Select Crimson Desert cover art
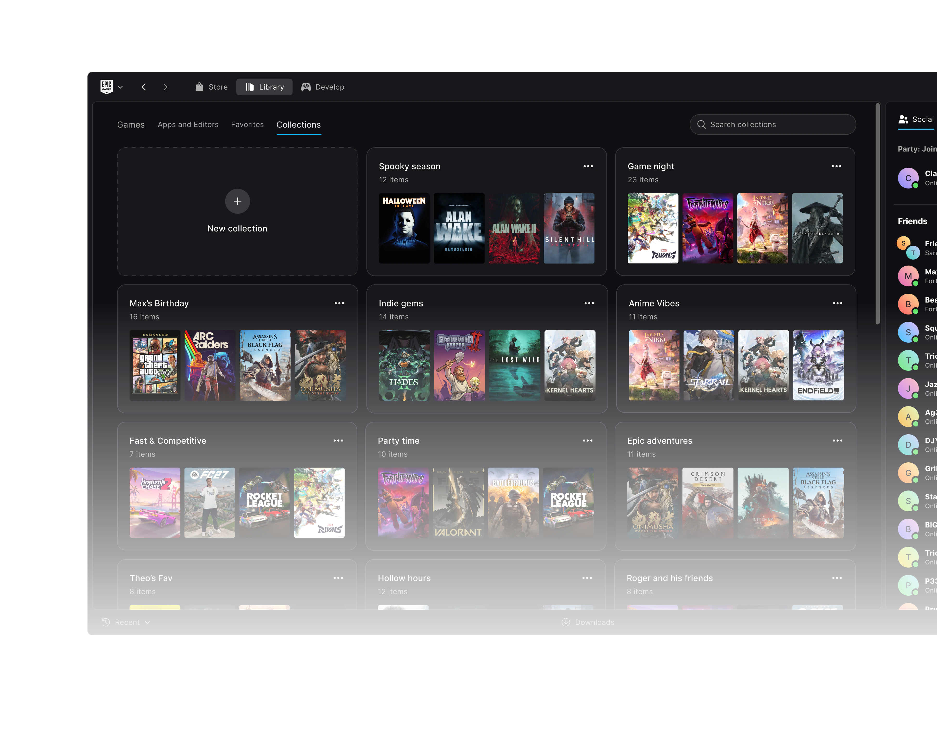The image size is (937, 742). pos(708,503)
